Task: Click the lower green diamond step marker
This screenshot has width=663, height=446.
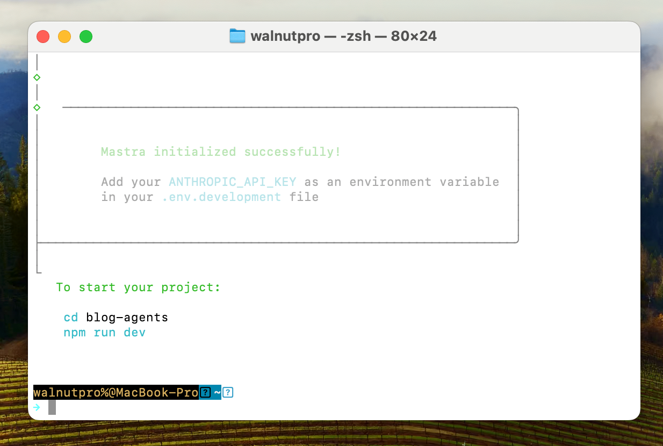Action: 37,107
